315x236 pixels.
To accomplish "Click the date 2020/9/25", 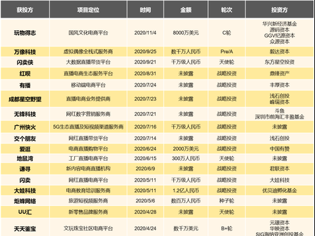I will pyautogui.click(x=145, y=52).
